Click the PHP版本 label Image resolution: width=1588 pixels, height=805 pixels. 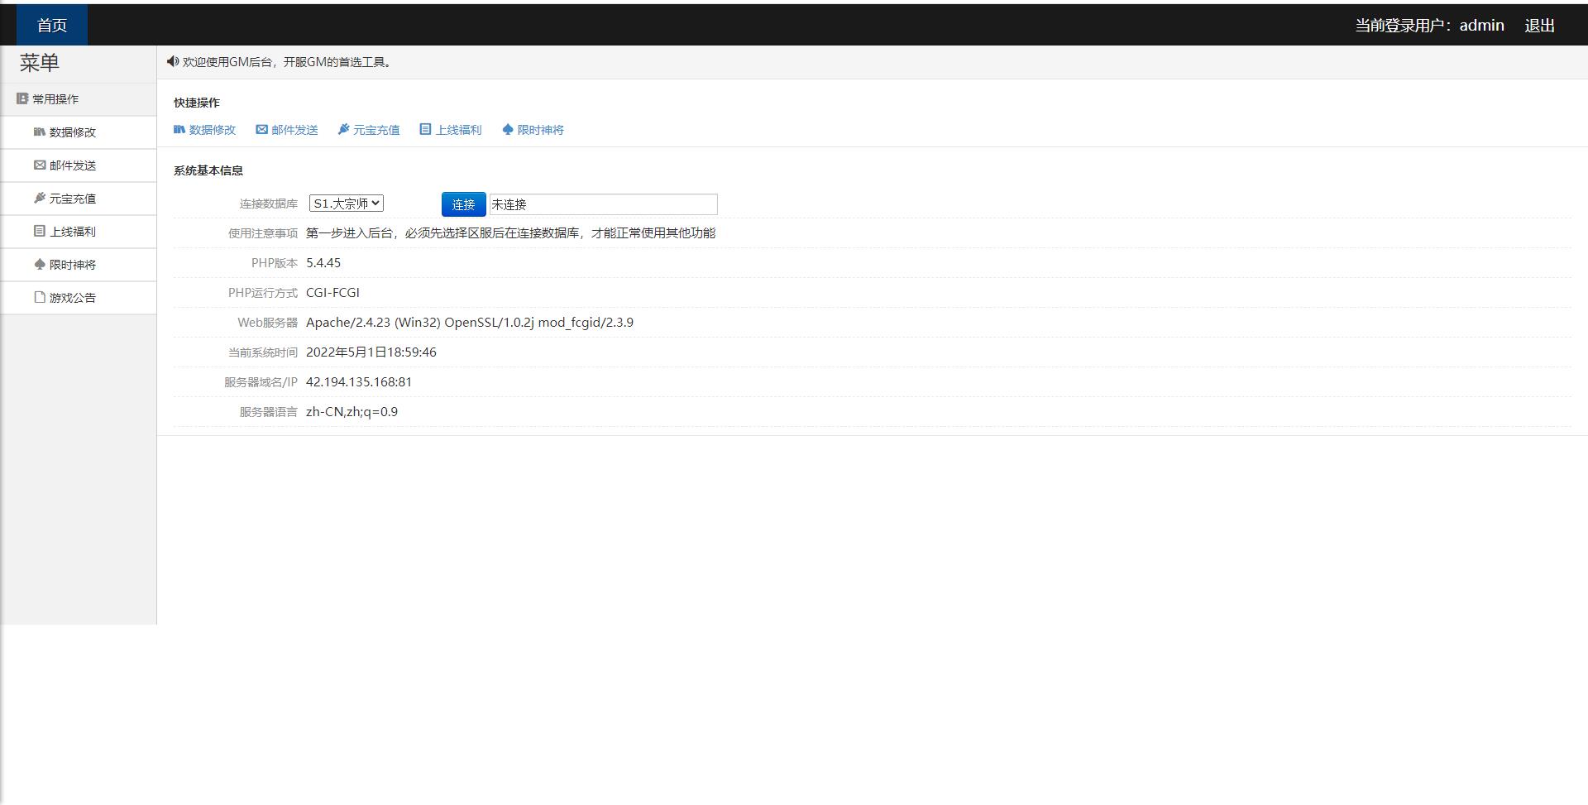click(x=275, y=263)
